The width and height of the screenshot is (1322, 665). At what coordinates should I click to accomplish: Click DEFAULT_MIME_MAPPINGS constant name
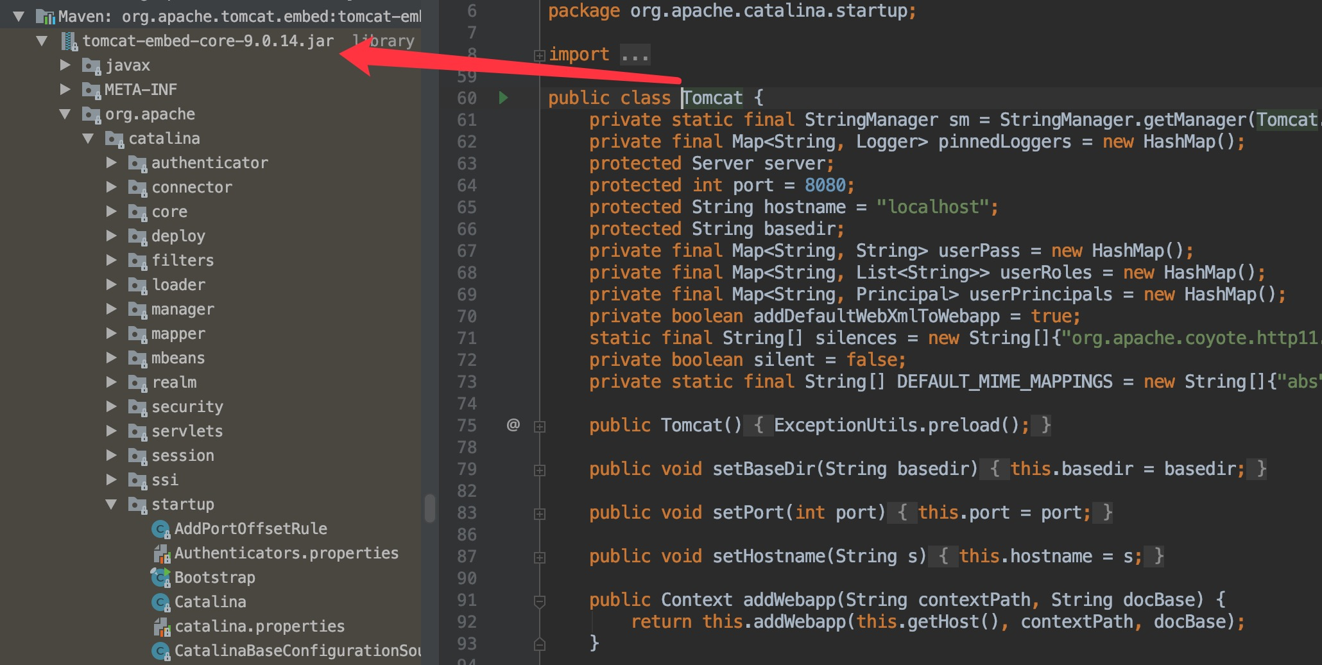point(1004,381)
